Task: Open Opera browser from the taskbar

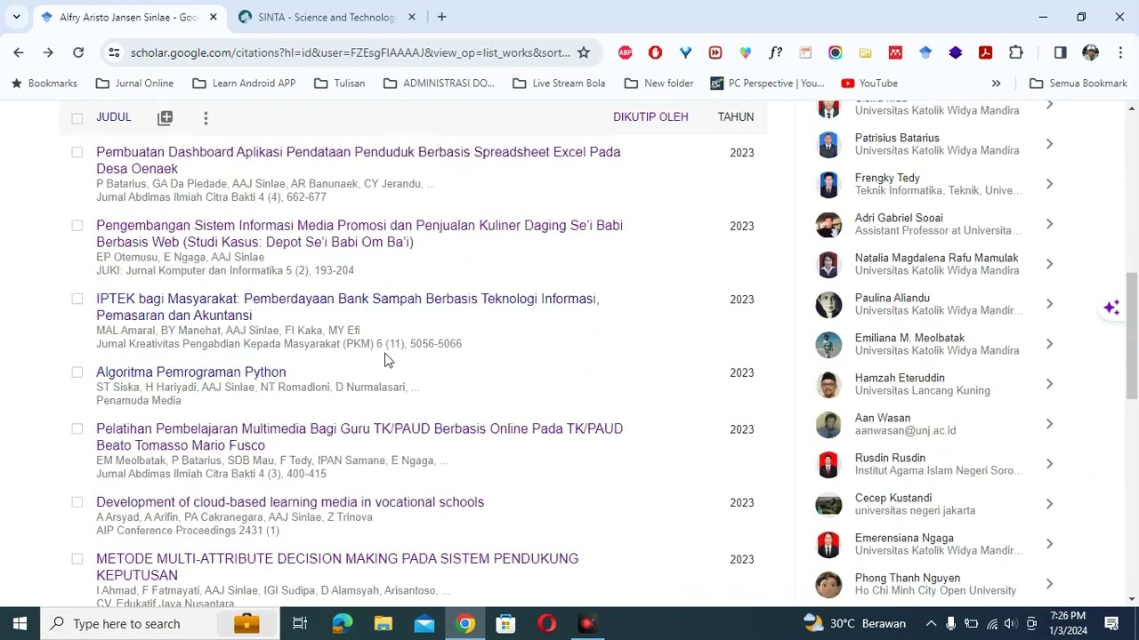Action: pyautogui.click(x=546, y=623)
